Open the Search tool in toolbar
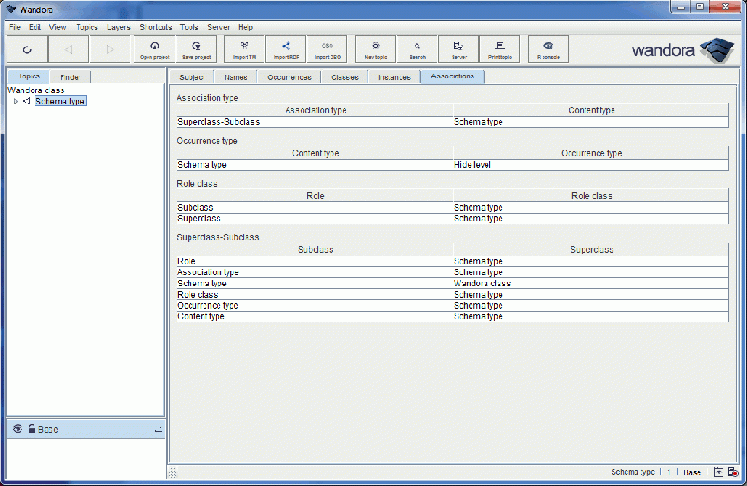747x486 pixels. point(416,49)
